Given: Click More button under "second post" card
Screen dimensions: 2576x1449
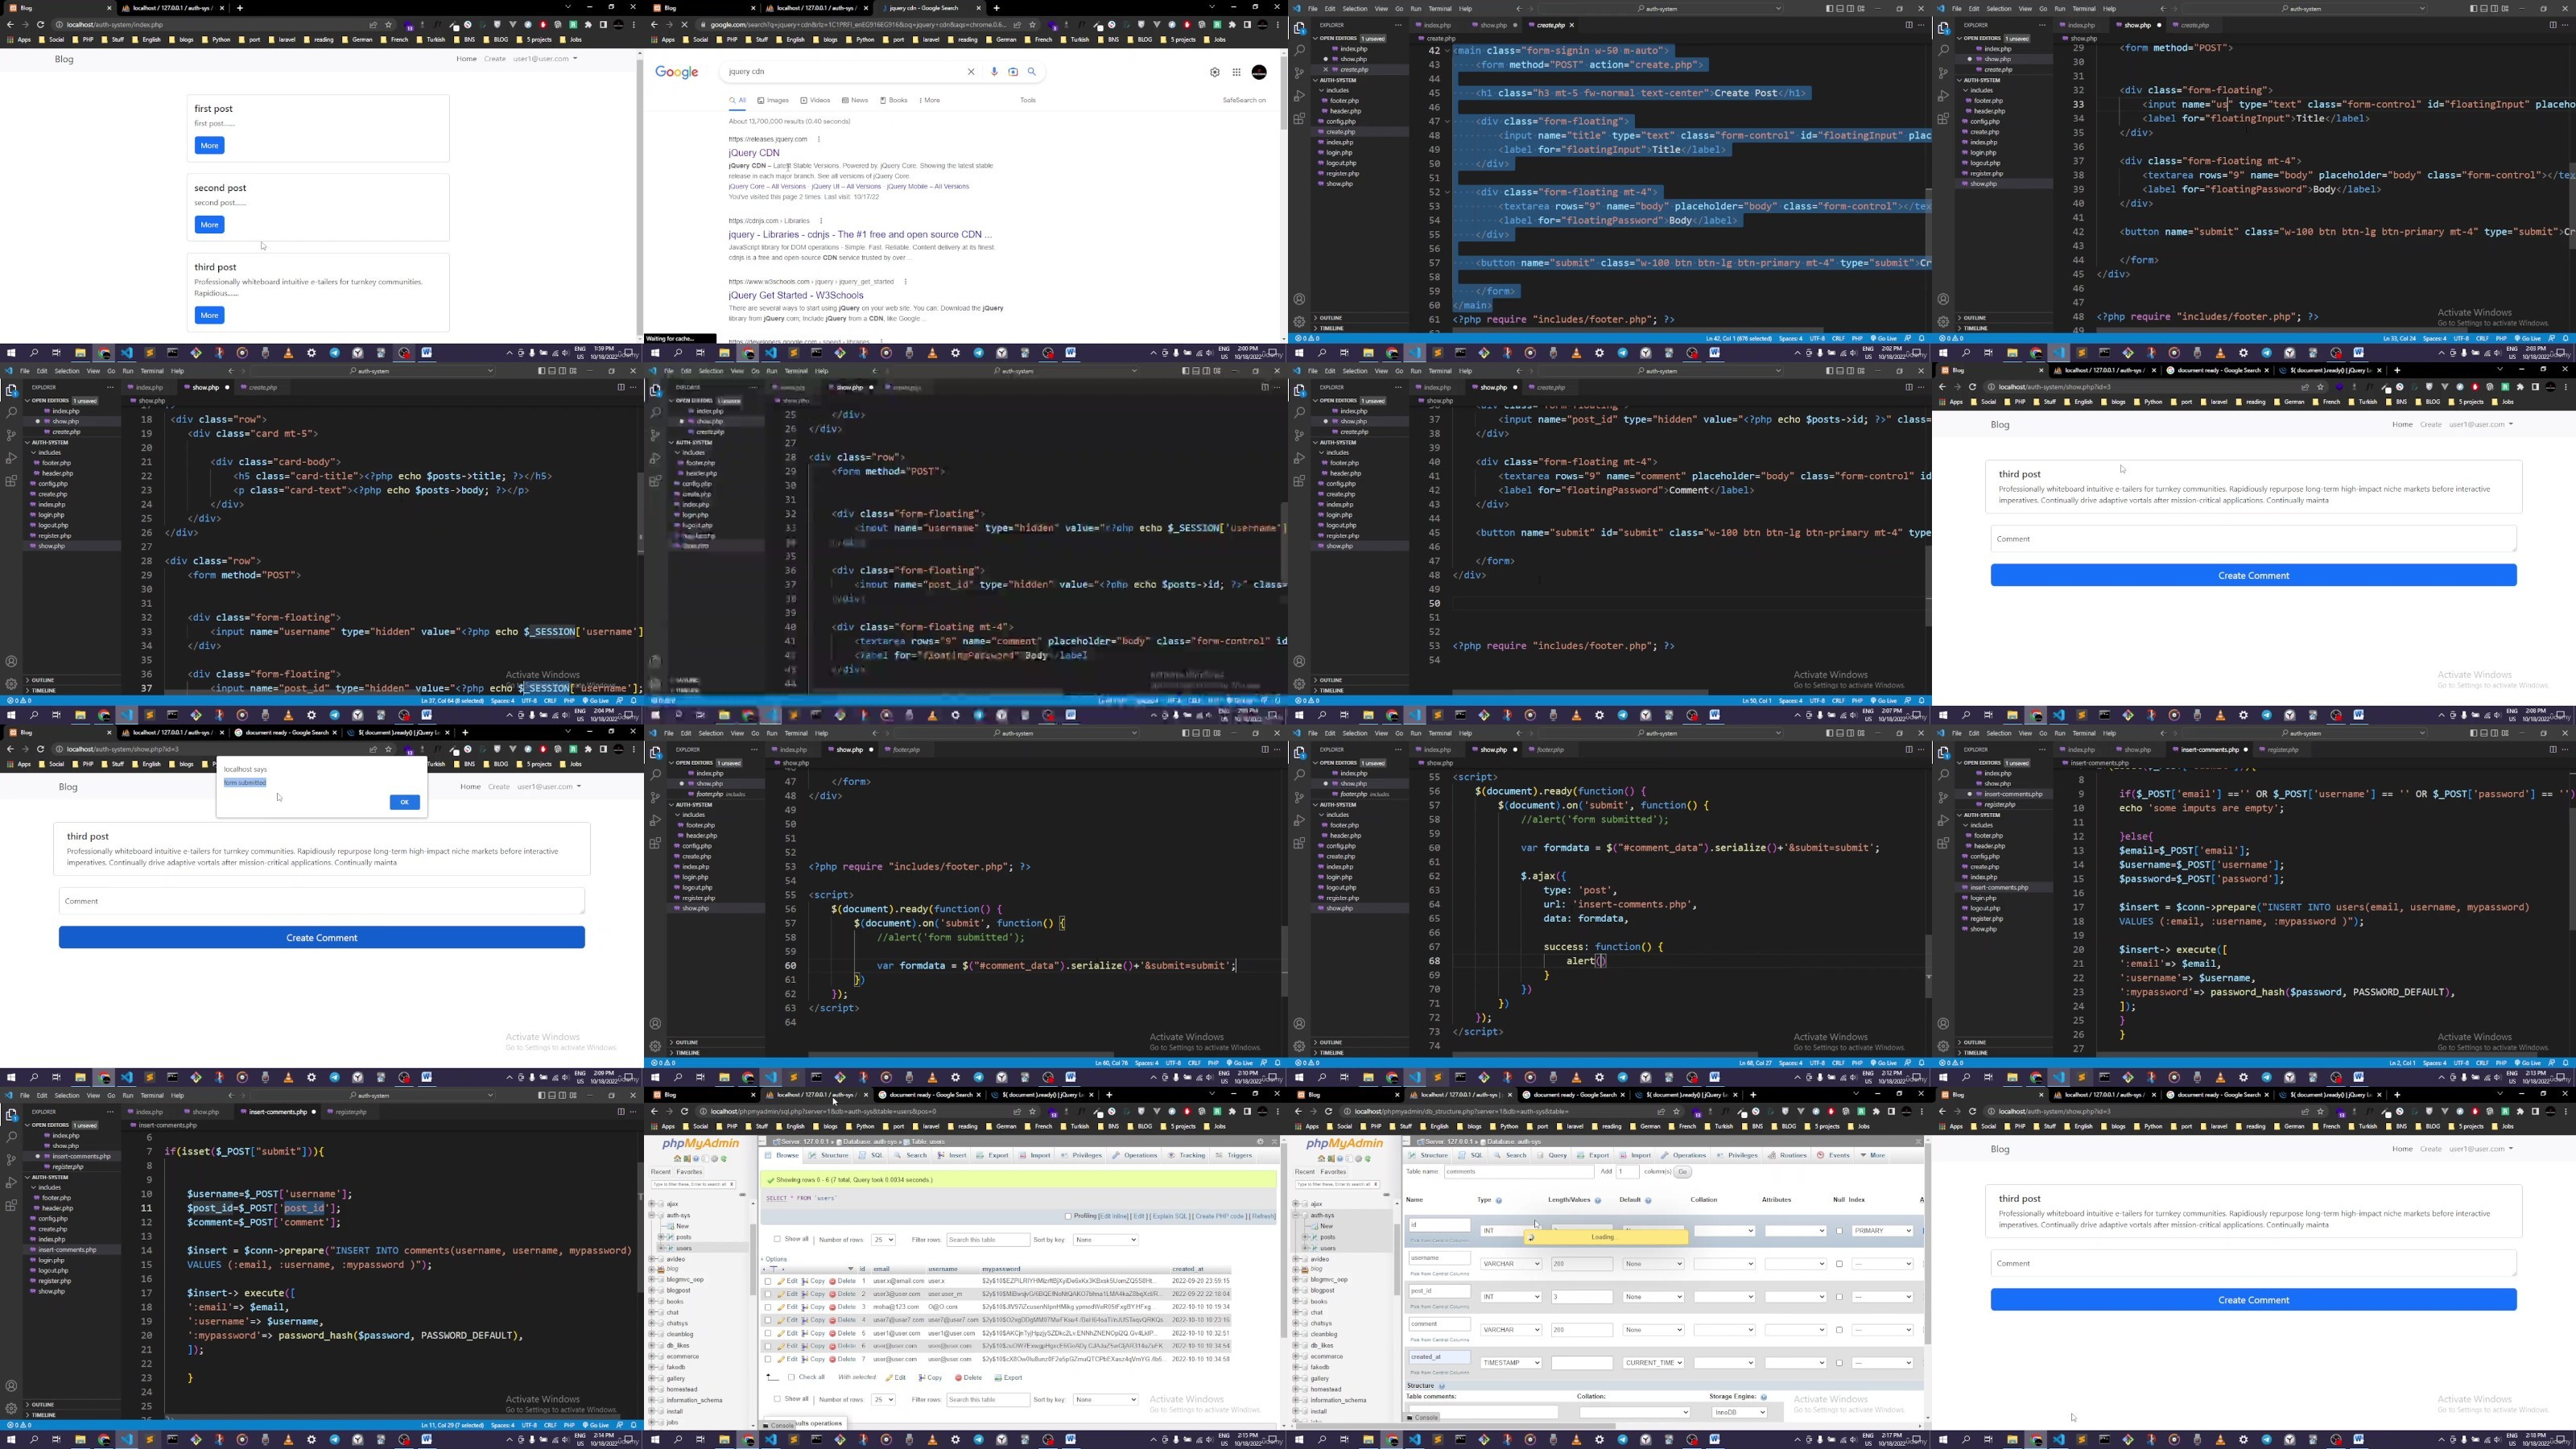Looking at the screenshot, I should tap(209, 225).
